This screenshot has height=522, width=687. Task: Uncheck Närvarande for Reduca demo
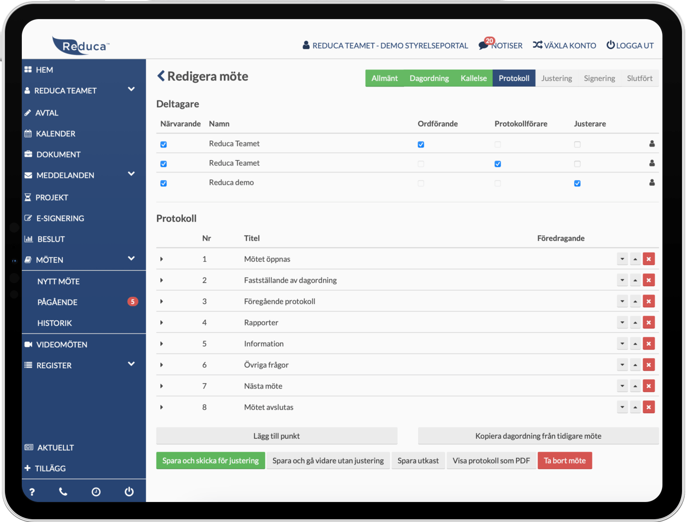[x=164, y=183]
